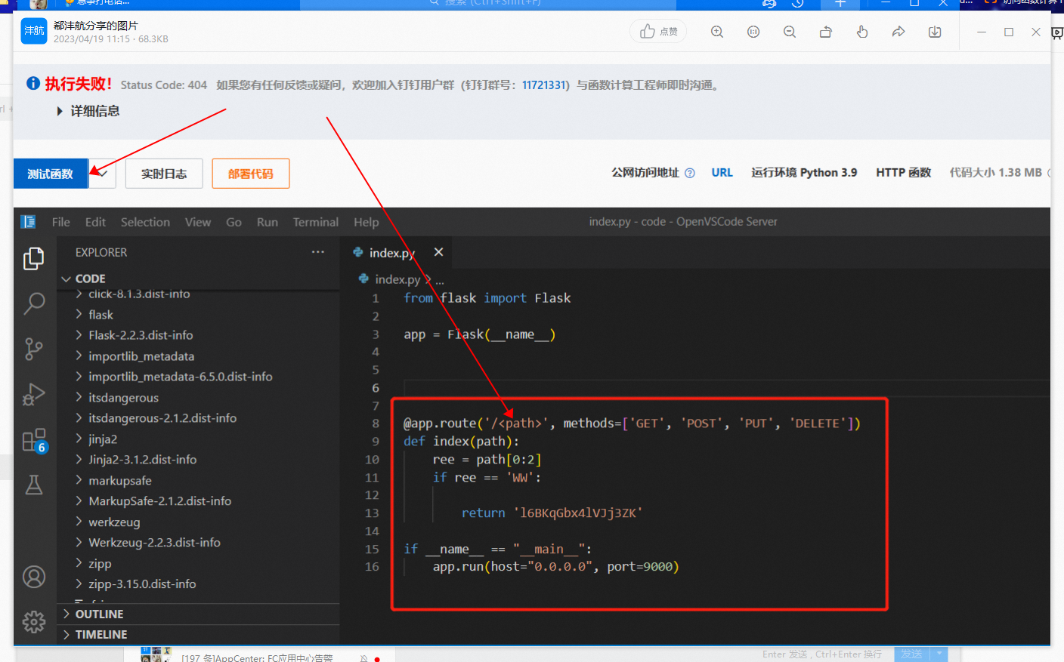Image resolution: width=1064 pixels, height=662 pixels.
Task: Open the Run menu
Action: (268, 222)
